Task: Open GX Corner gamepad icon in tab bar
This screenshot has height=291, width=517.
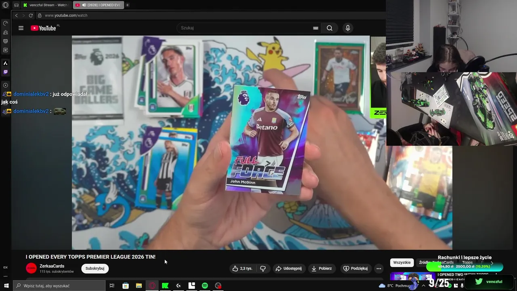Action: pyautogui.click(x=17, y=5)
